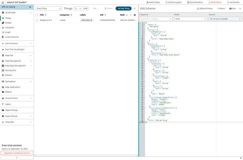Open the Version dropdown

[x=225, y=19]
